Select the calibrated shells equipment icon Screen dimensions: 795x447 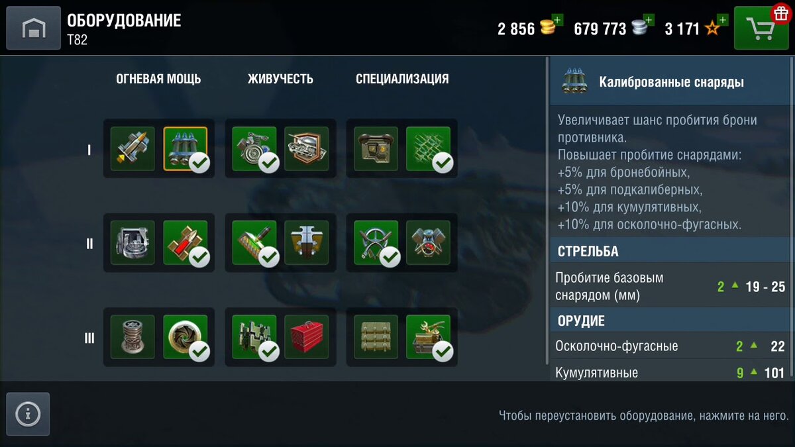click(x=185, y=149)
